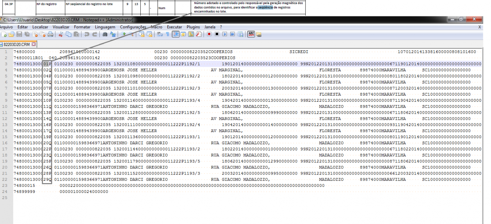Viewport: 491px width, 224px height.
Task: Toggle the Word Wrap toolbar button
Action: [x=160, y=34]
